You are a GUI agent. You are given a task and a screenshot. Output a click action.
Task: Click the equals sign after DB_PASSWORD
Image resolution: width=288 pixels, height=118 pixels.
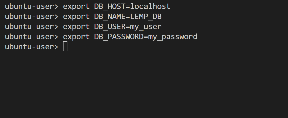pos(146,37)
